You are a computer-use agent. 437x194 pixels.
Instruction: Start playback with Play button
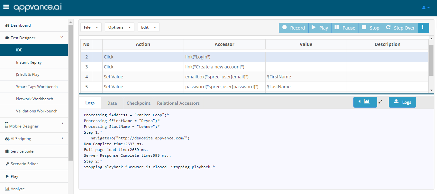coord(320,28)
